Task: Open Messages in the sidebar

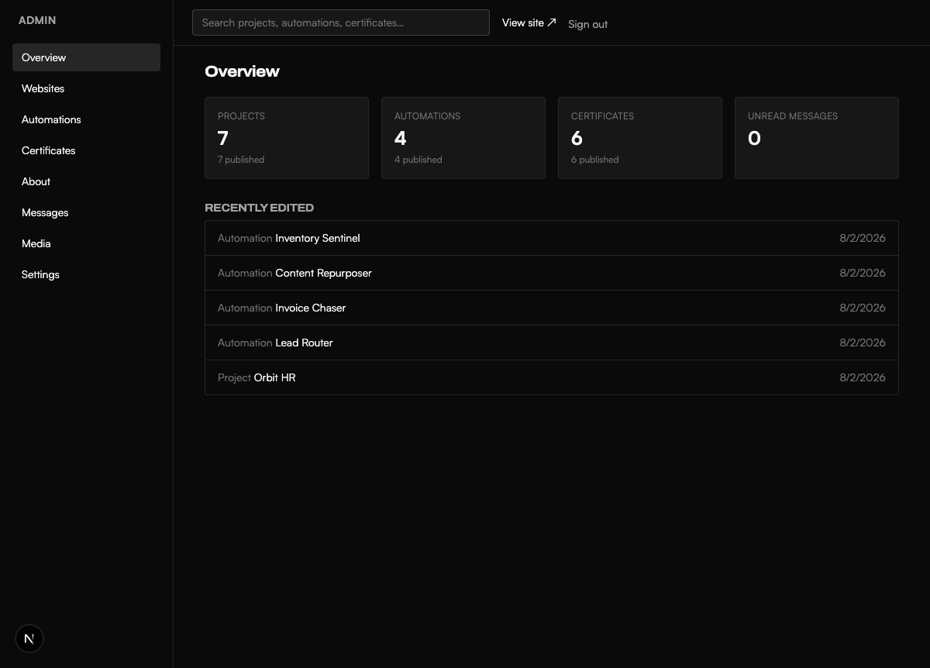Action: (86, 212)
